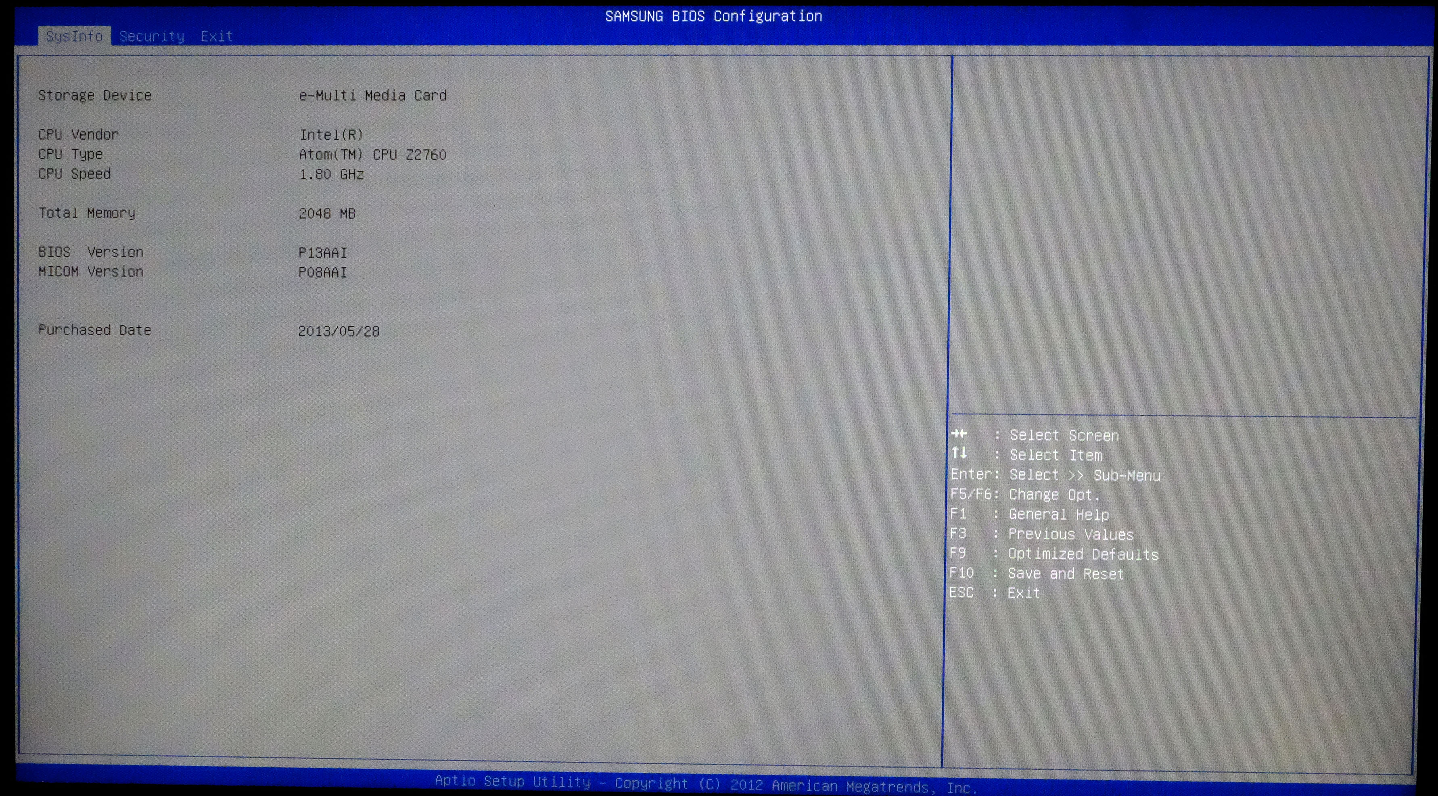Select the CPU Speed label
The width and height of the screenshot is (1438, 796).
pyautogui.click(x=75, y=173)
